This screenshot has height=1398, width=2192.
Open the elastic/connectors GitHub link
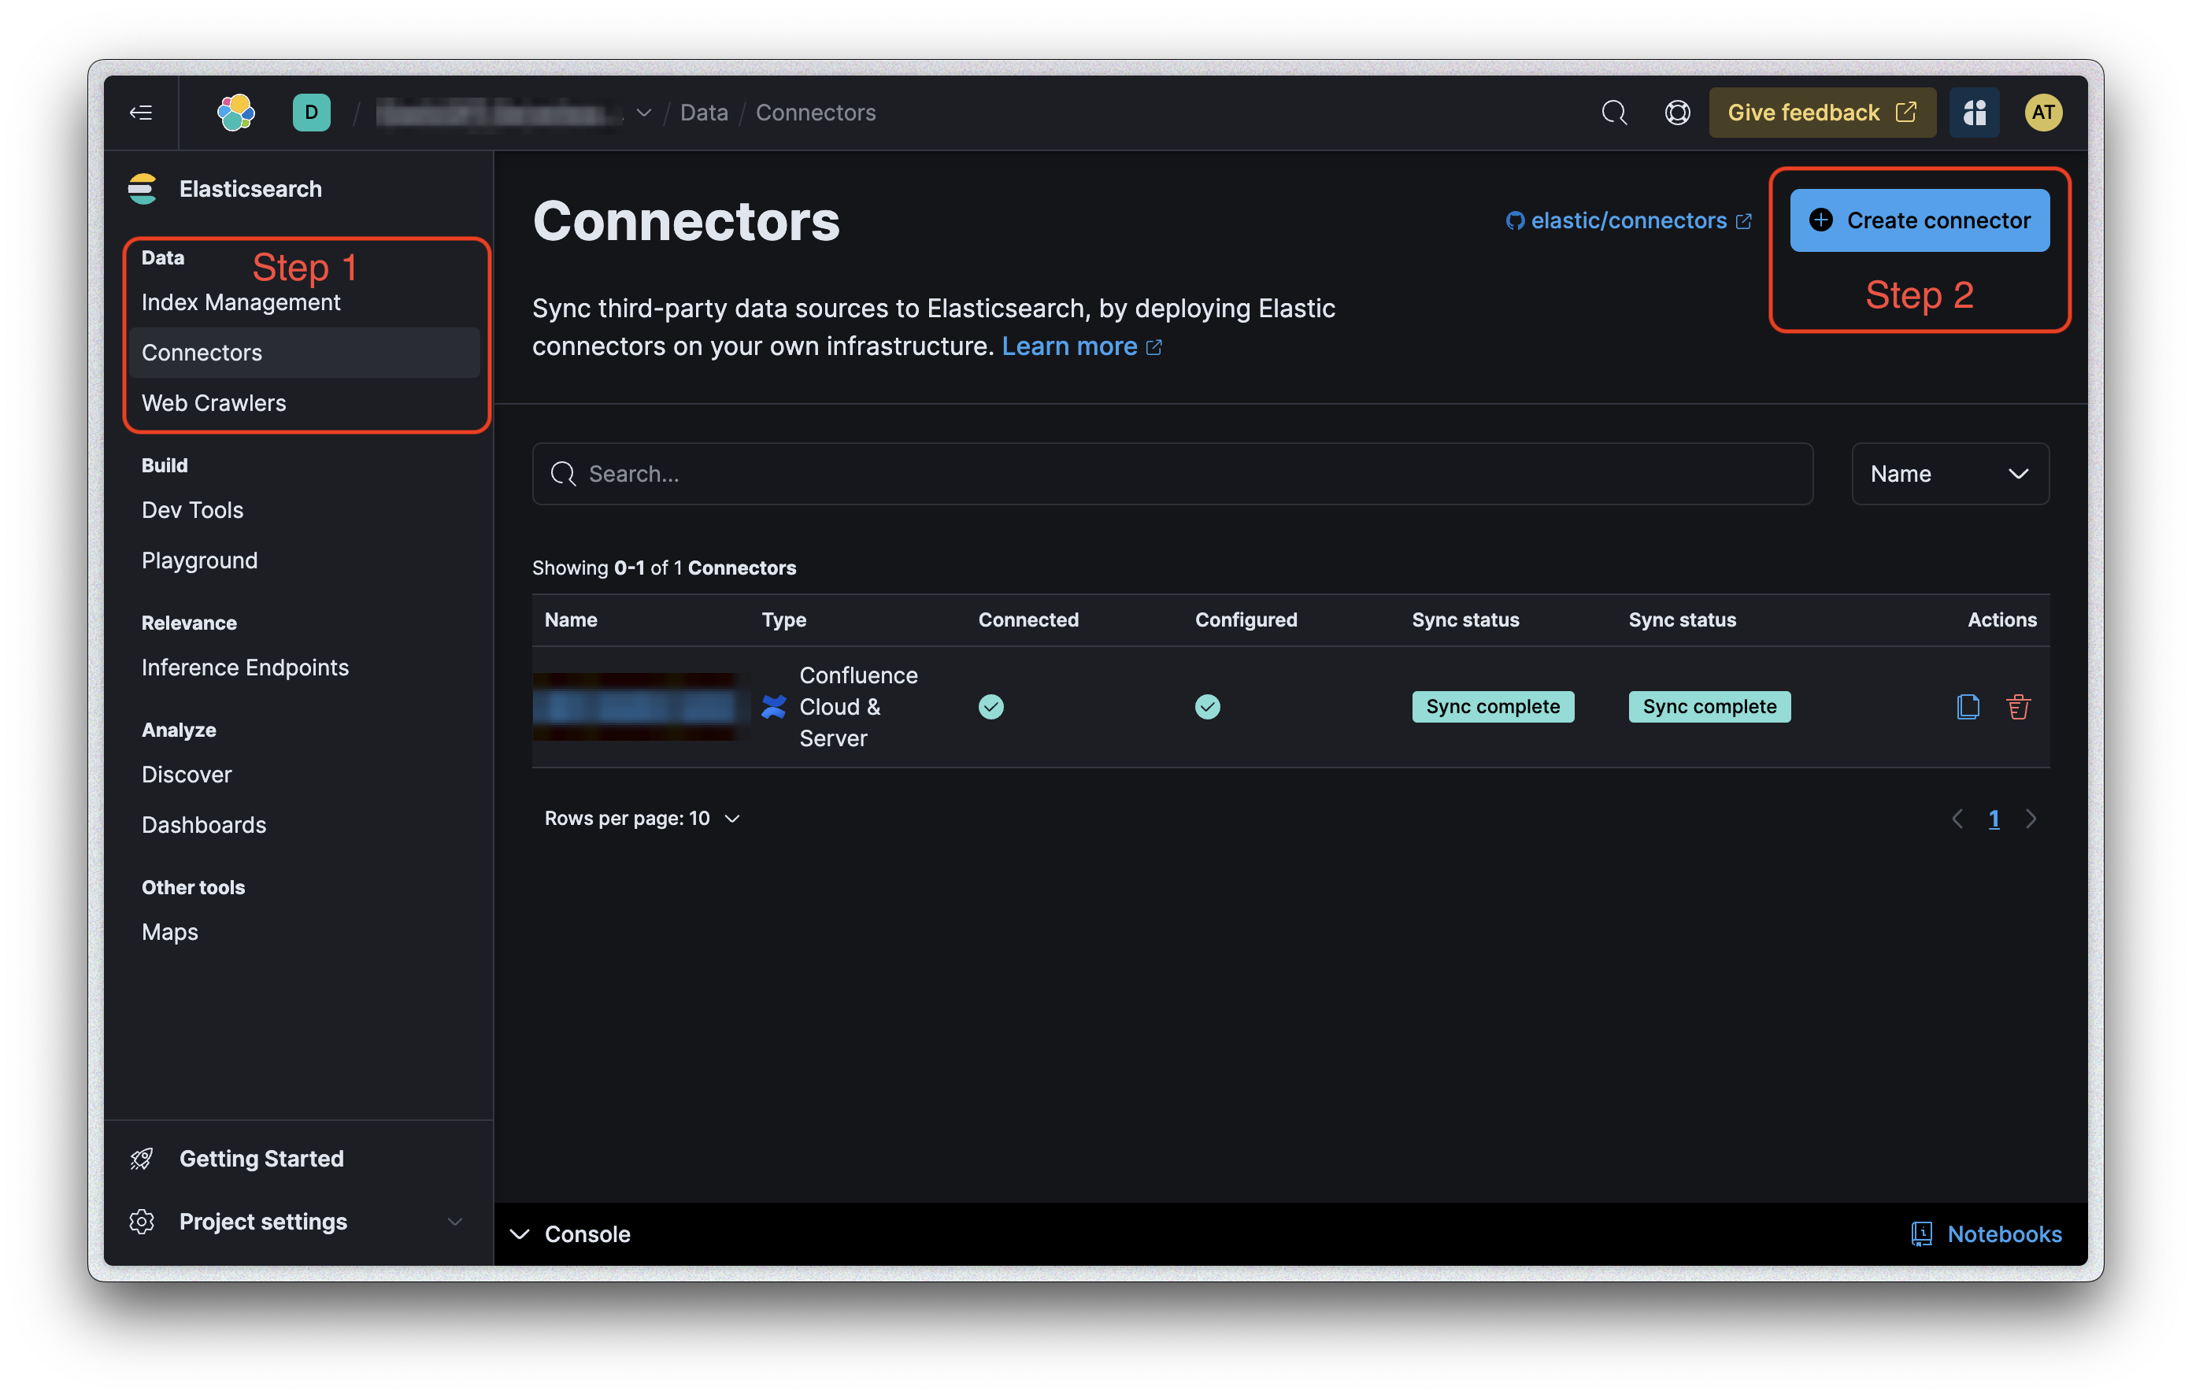(x=1627, y=220)
